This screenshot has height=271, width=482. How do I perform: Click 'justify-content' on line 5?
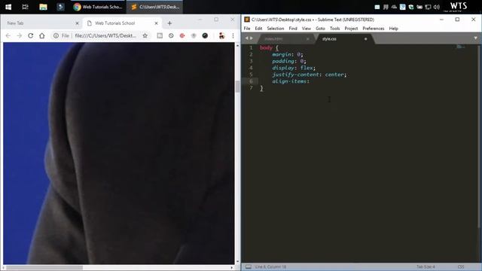click(295, 75)
